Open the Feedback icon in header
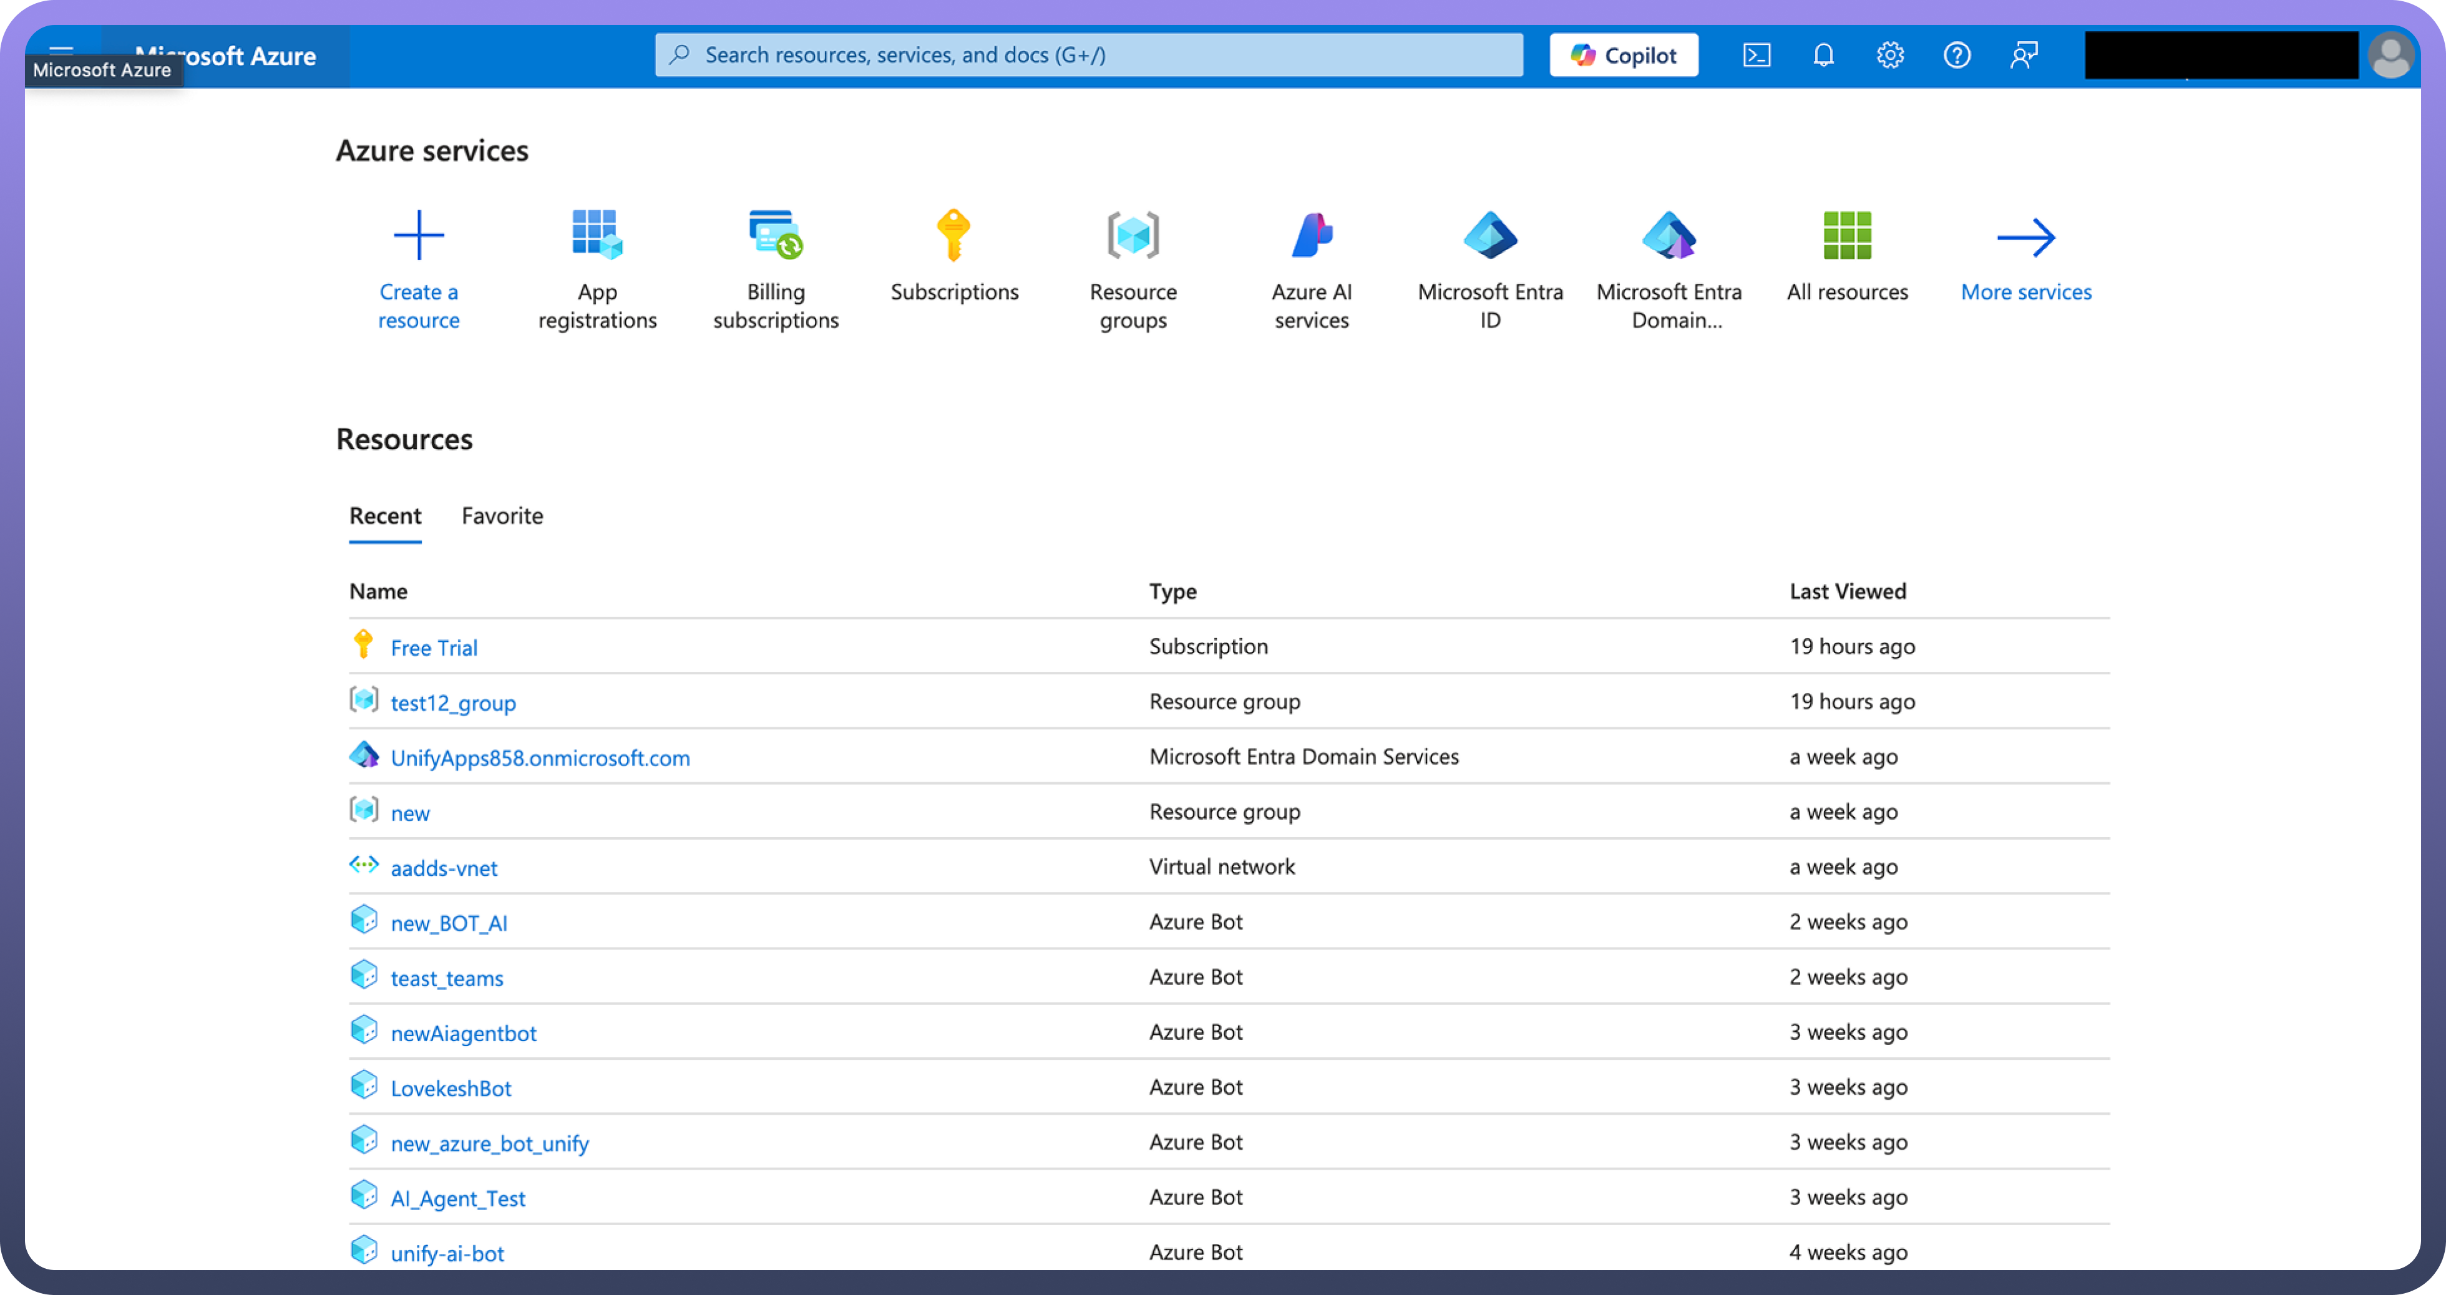Viewport: 2446px width, 1295px height. click(x=2024, y=55)
